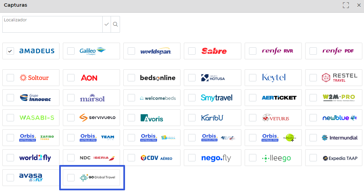
Task: Enable the AON checkbox
Action: [71, 78]
